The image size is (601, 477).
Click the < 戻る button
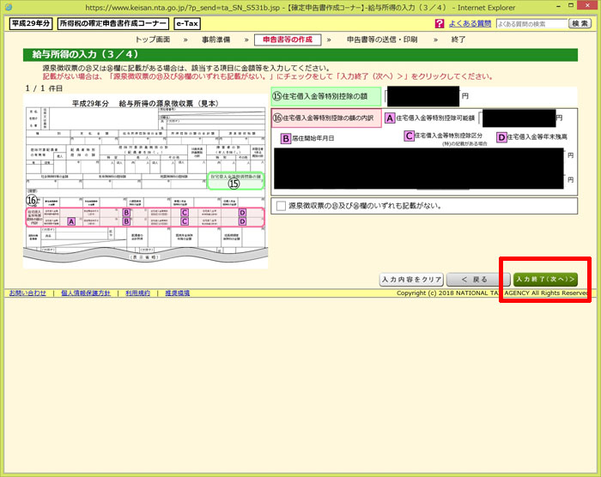[478, 280]
